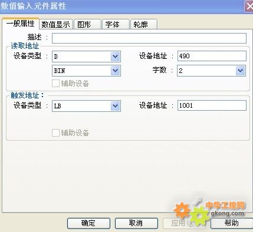The height and width of the screenshot is (232, 253).
Task: Open the BIN data format dropdown
Action: coord(86,71)
